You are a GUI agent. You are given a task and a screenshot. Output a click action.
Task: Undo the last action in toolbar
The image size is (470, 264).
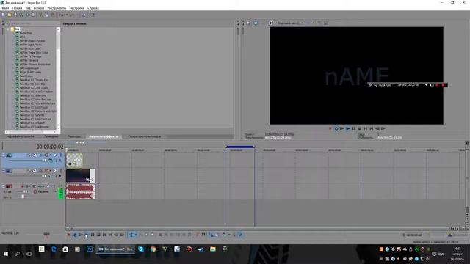[x=61, y=15]
